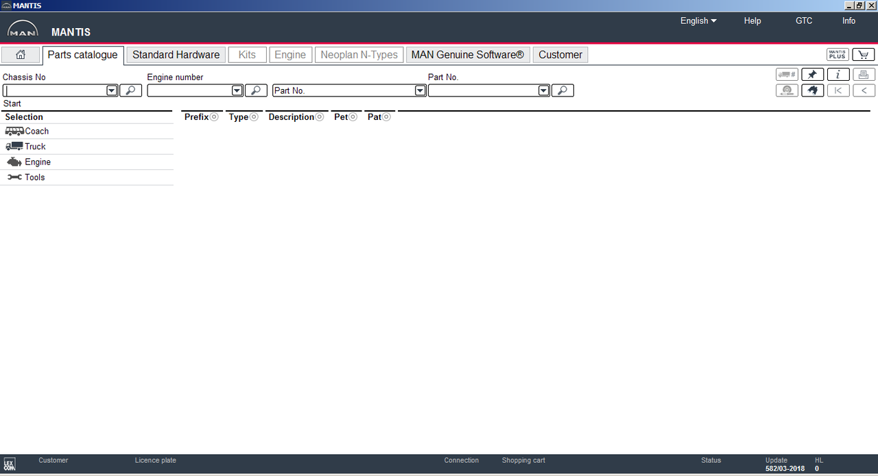Open the MAN Genuine Software® tab
The image size is (878, 476).
pos(468,55)
